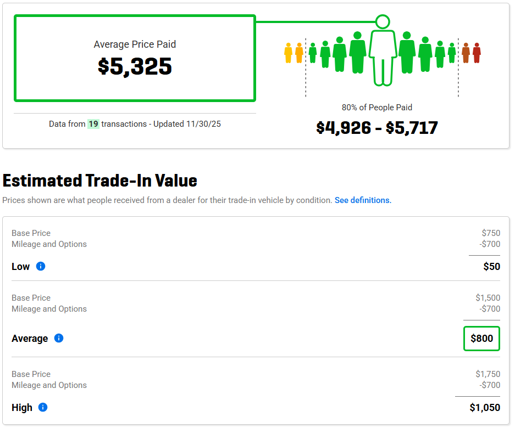Select the highlighted $800 average value
The width and height of the screenshot is (515, 428).
click(x=481, y=339)
